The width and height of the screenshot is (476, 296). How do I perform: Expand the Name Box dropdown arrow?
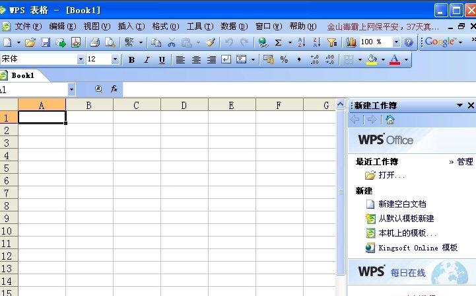pyautogui.click(x=72, y=90)
